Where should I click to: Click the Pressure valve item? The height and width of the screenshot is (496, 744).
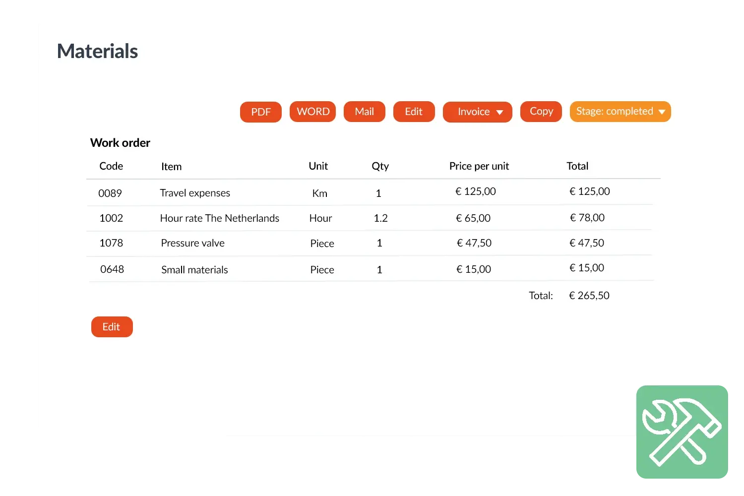[x=192, y=243]
